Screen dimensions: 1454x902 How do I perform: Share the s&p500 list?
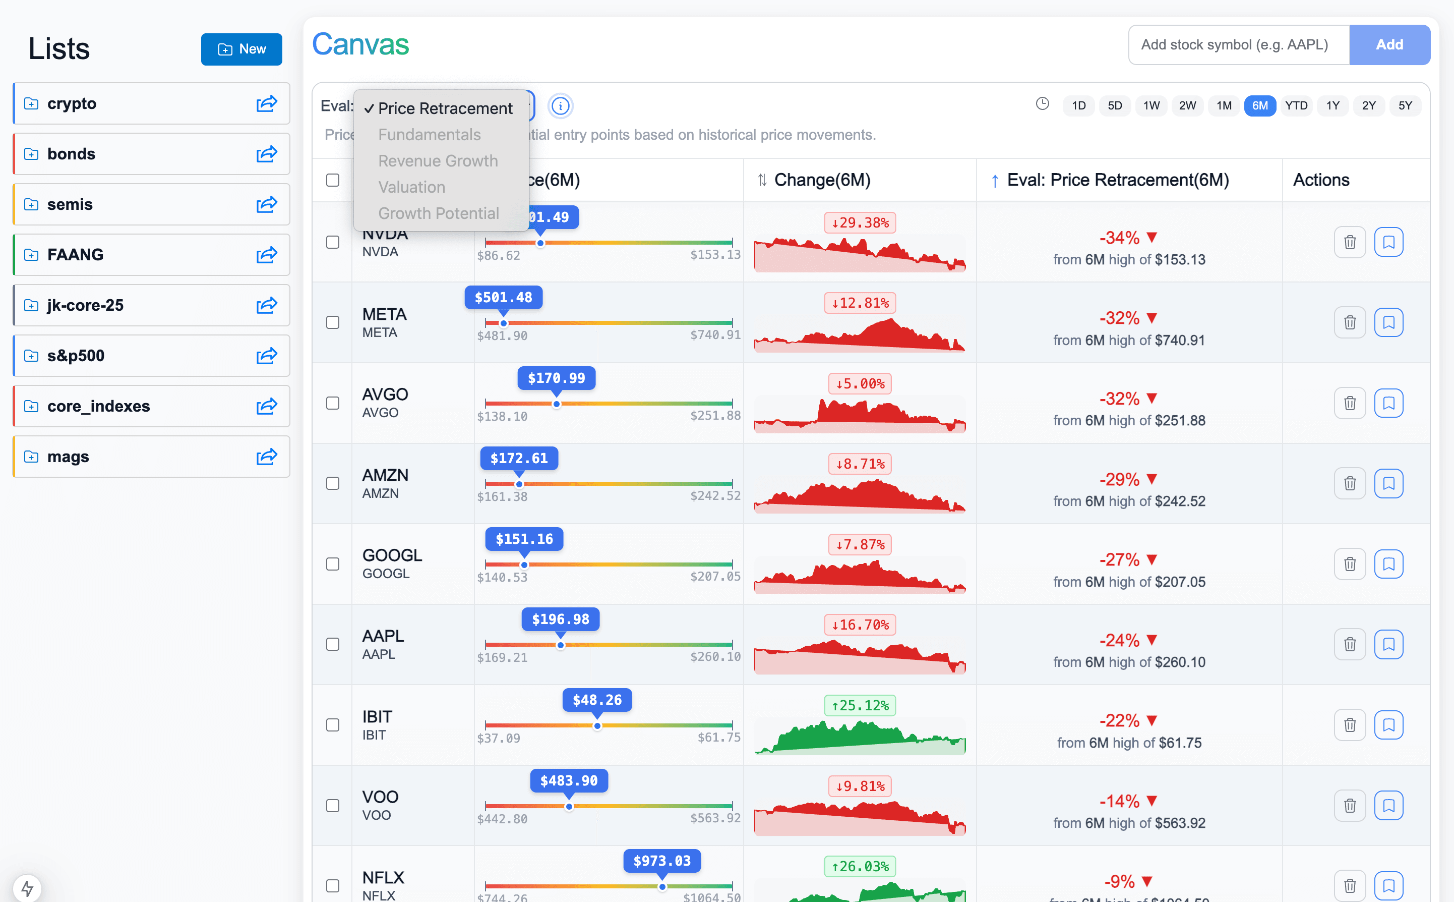tap(267, 356)
